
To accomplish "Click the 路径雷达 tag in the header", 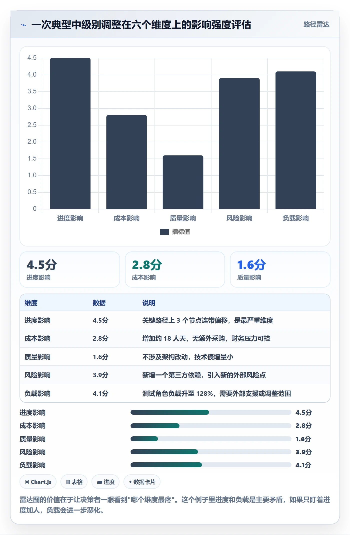I will (x=316, y=25).
